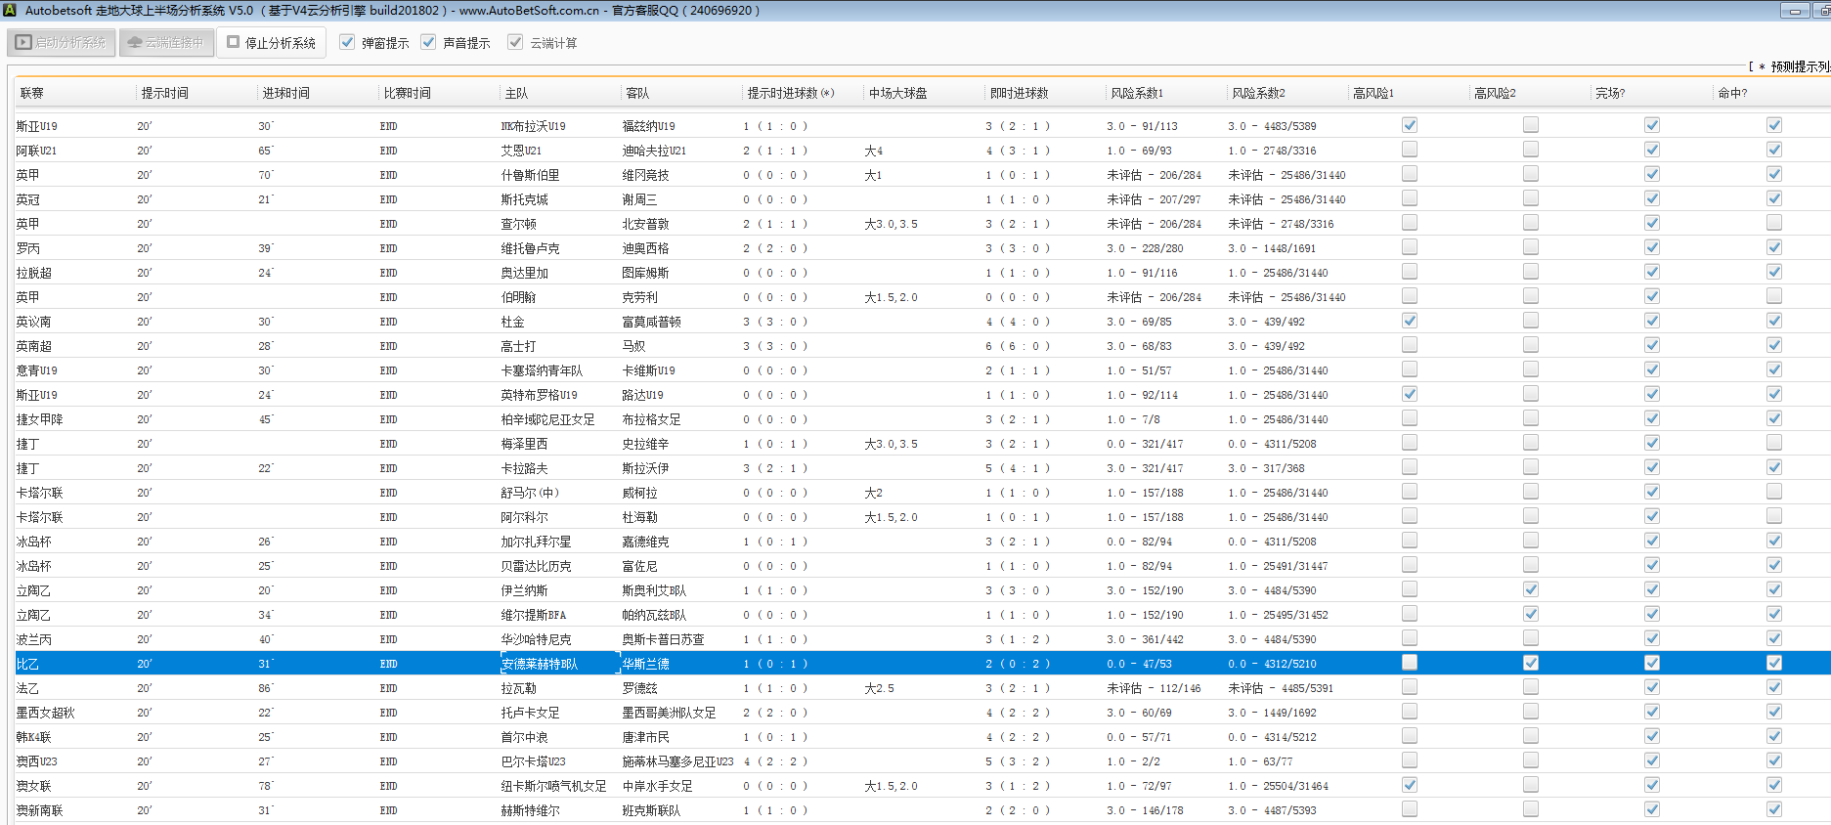
Task: Click the Autobetsoft app icon in title bar
Action: point(10,10)
